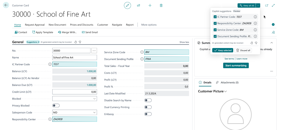Open New Document menu
Screen dimensions: 288x130
[57, 25]
